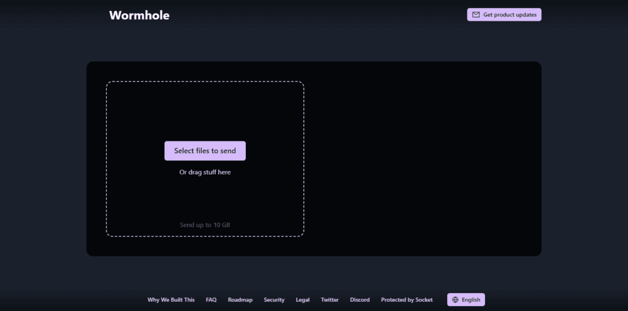The width and height of the screenshot is (628, 311).
Task: Click the empty right half of the upload card
Action: [423, 159]
